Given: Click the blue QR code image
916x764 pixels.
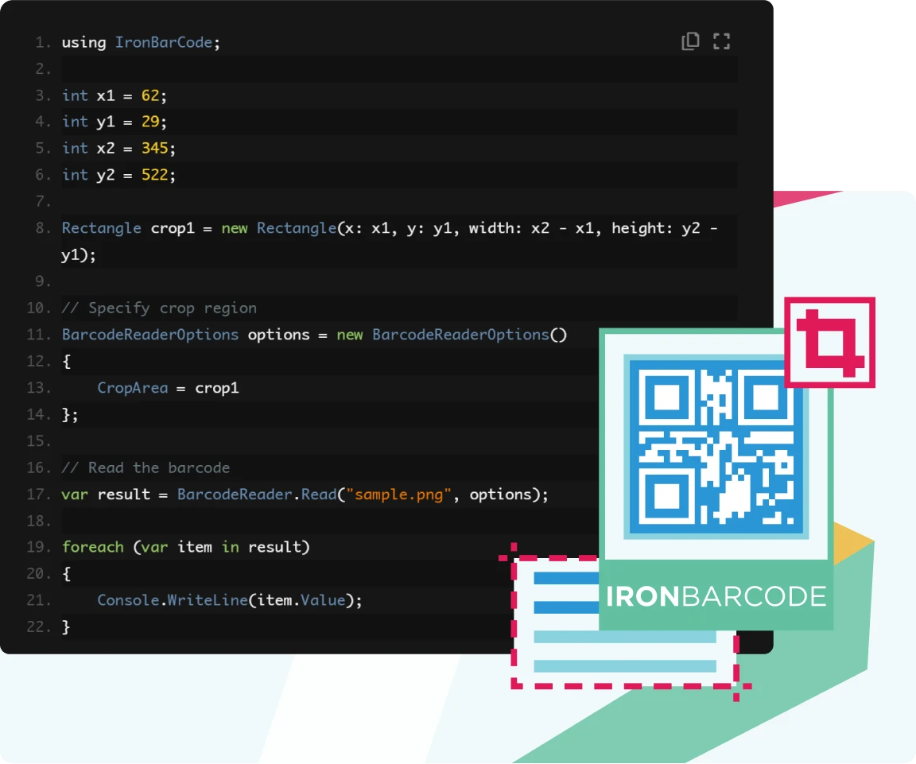Looking at the screenshot, I should coord(716,446).
